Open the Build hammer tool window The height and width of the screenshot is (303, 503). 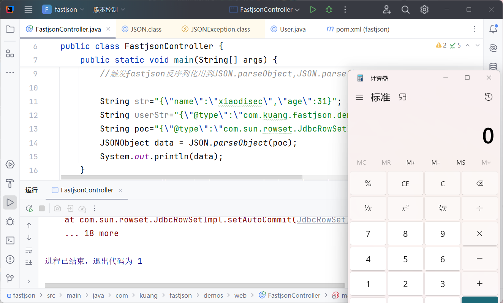tap(10, 183)
